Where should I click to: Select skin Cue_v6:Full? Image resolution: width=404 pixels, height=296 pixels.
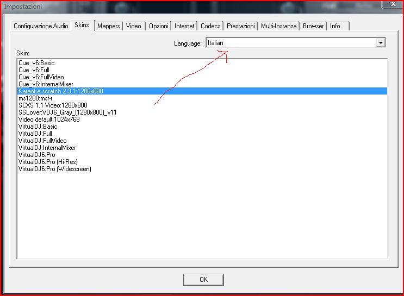[202, 70]
